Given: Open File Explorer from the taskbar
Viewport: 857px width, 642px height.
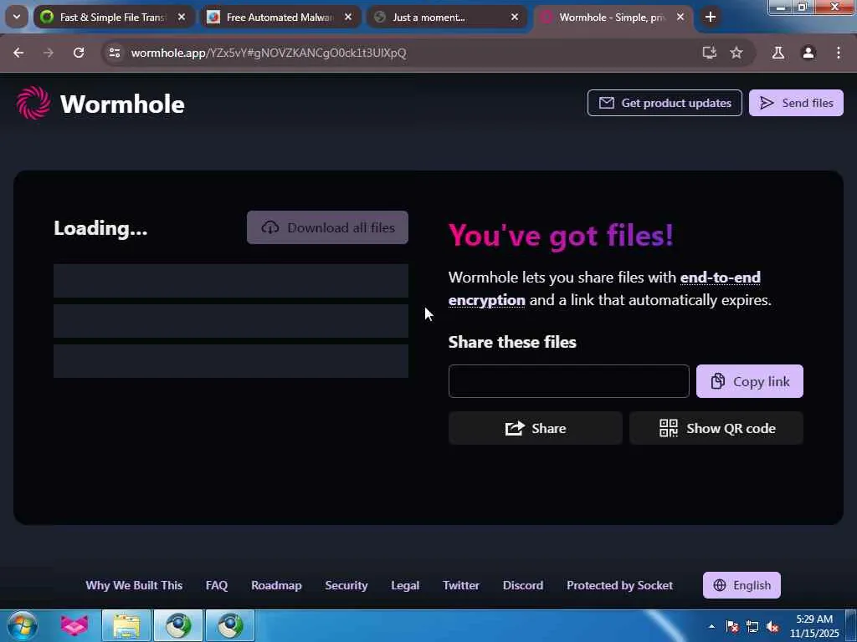Looking at the screenshot, I should (126, 625).
